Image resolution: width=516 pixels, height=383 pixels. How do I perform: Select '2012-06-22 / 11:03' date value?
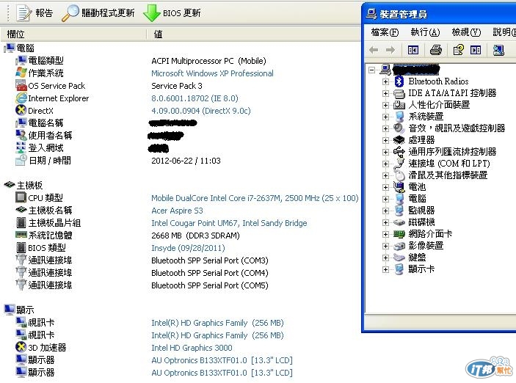186,161
